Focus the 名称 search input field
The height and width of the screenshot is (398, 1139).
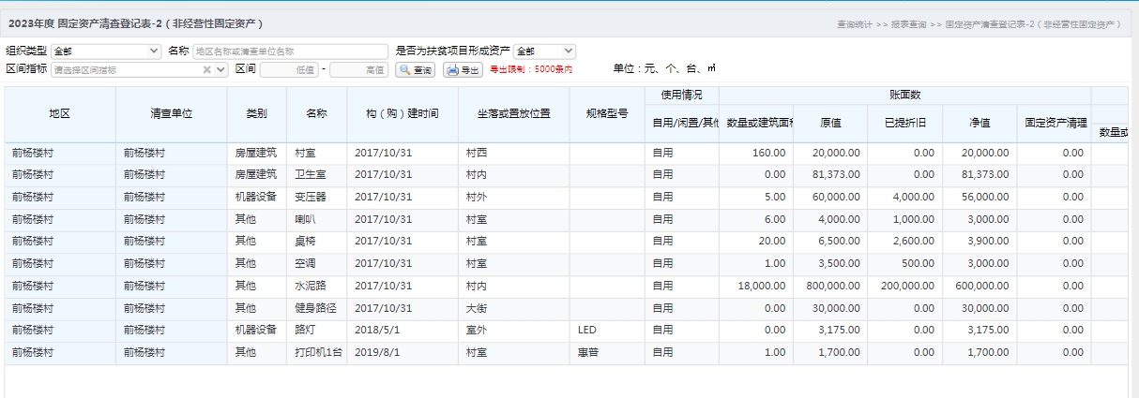pos(290,52)
